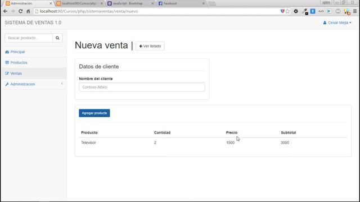Click the lightbulb extension icon
The width and height of the screenshot is (360, 202).
click(x=347, y=11)
